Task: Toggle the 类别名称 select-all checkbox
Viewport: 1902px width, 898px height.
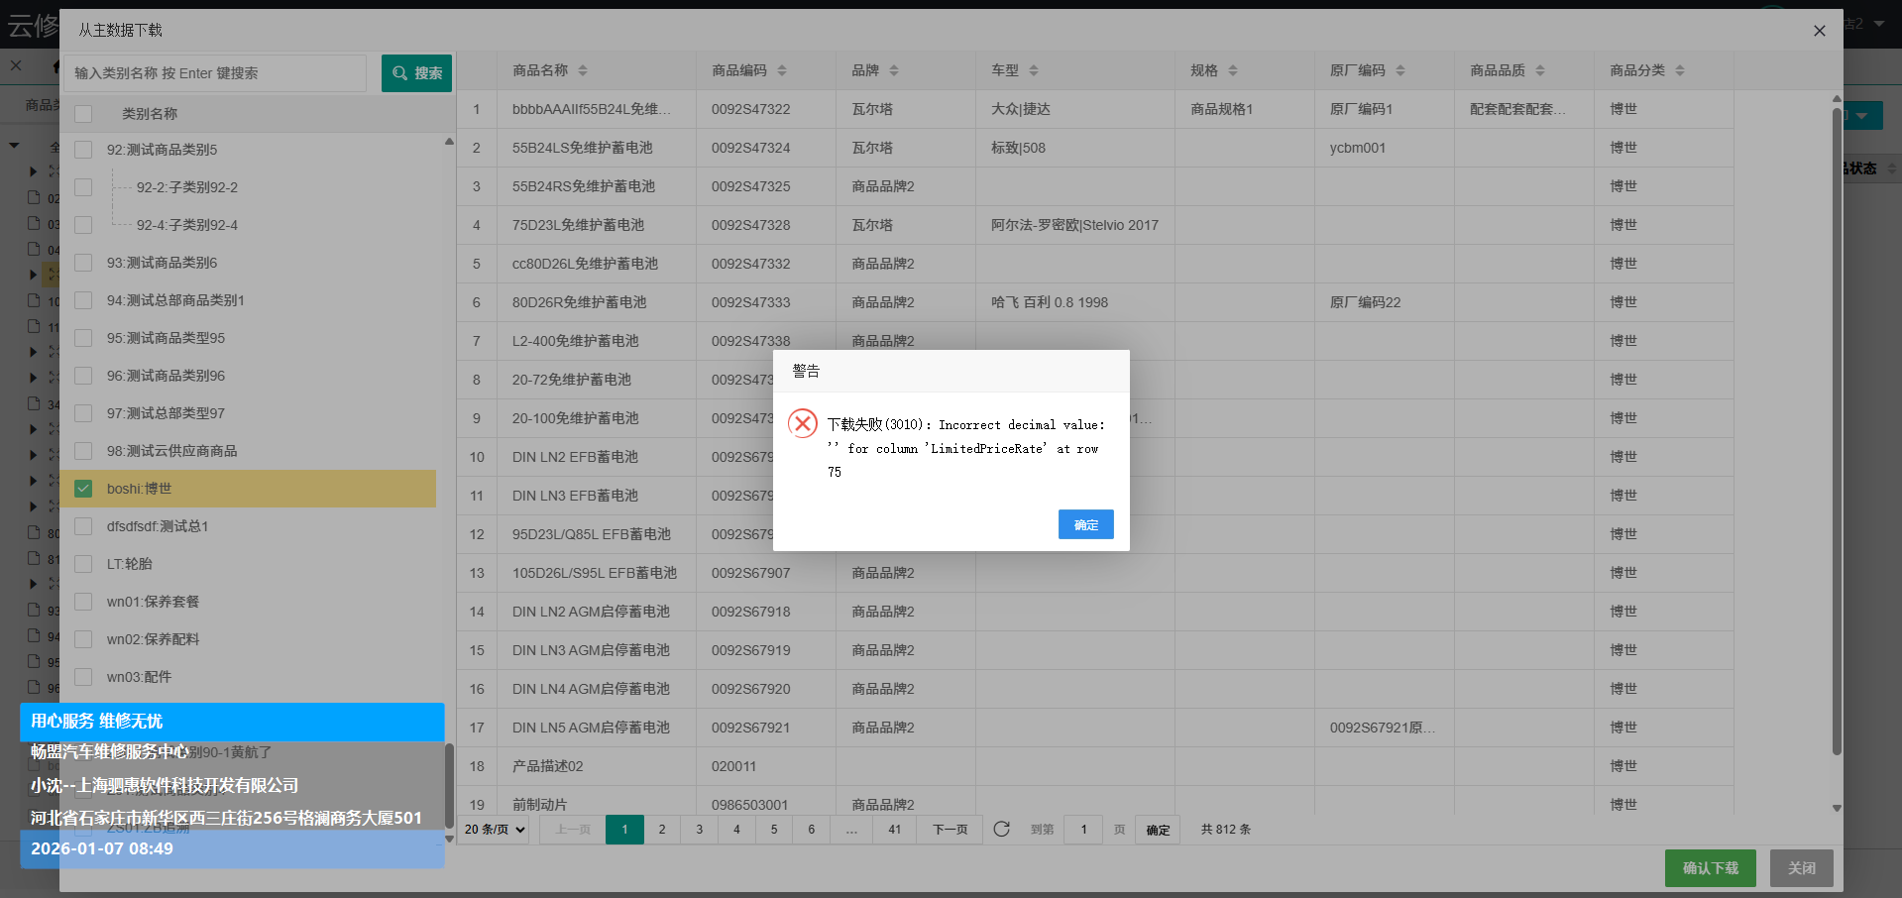Action: point(83,114)
